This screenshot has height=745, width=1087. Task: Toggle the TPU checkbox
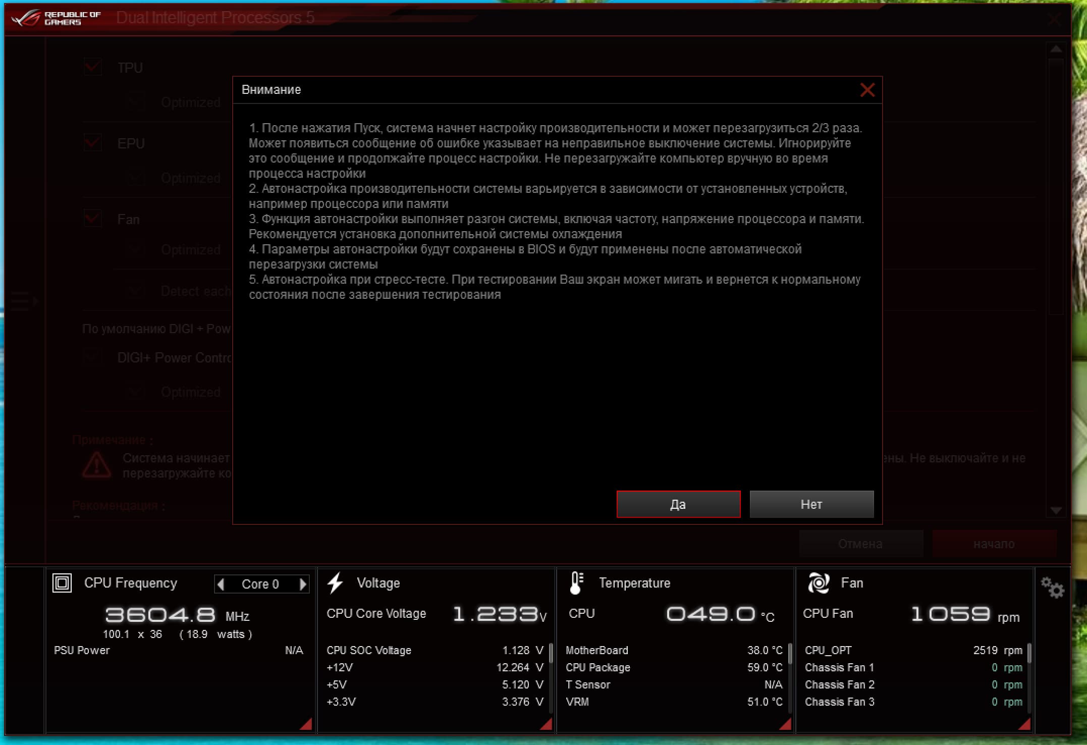[93, 67]
